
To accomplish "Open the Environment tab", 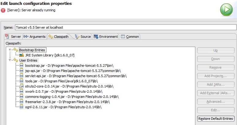I will [x=106, y=37].
